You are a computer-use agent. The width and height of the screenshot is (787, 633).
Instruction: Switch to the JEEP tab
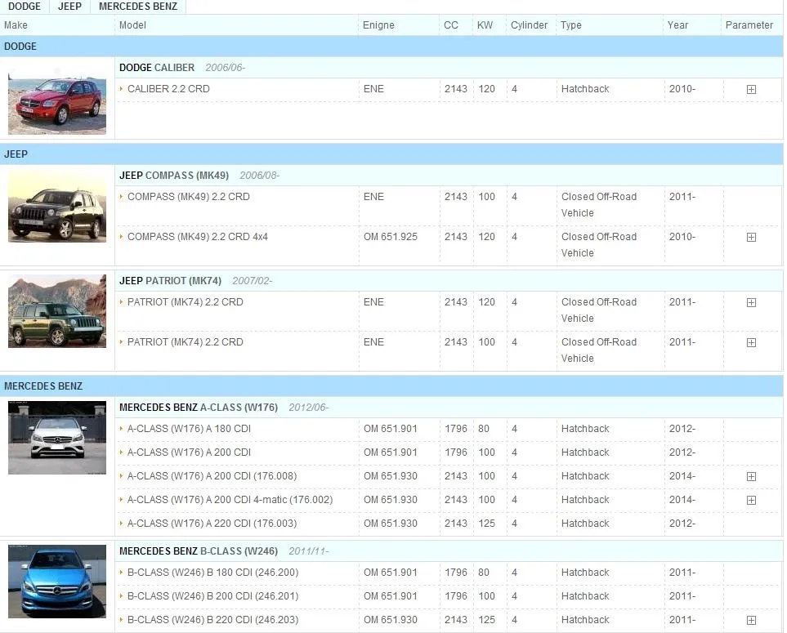[x=69, y=7]
